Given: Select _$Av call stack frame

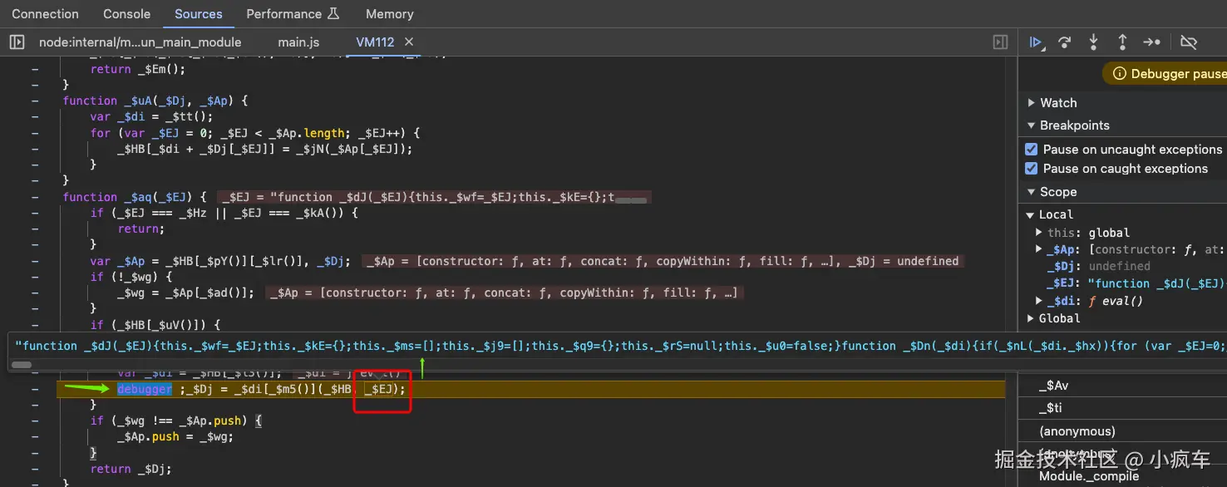Looking at the screenshot, I should pos(1123,386).
